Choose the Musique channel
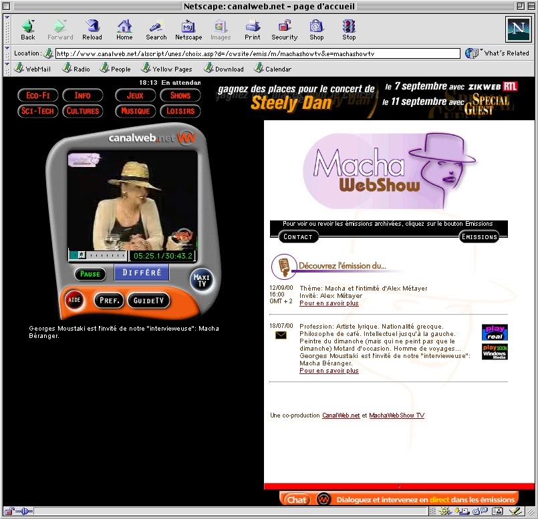 (135, 111)
